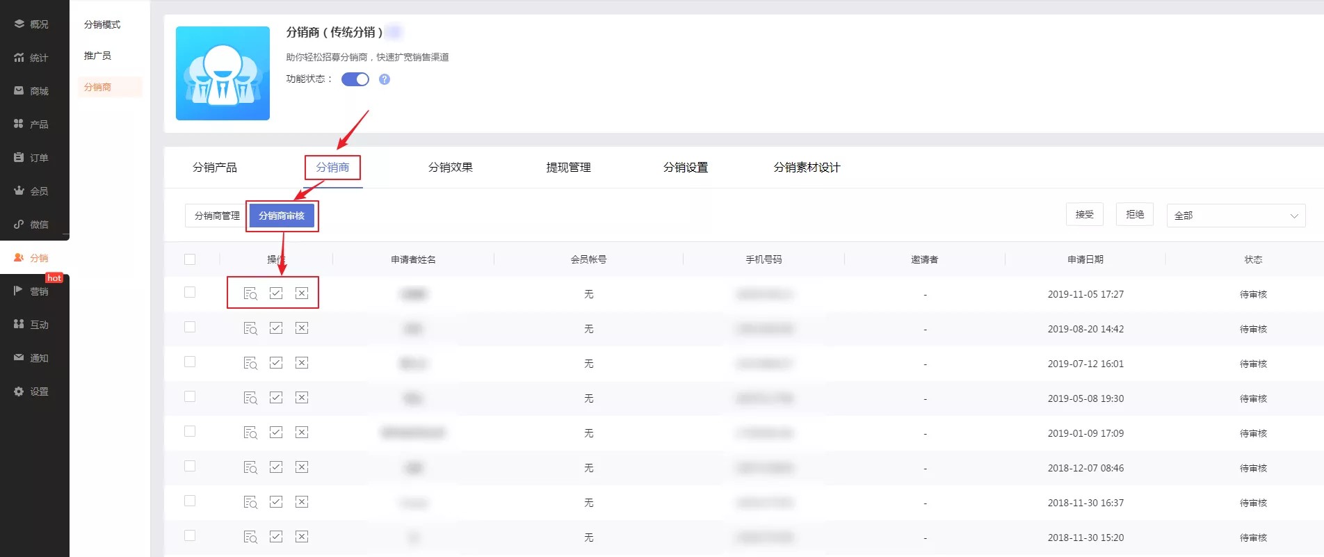This screenshot has width=1324, height=557.
Task: Reject the 2019-01-09 17:09 application
Action: (302, 432)
